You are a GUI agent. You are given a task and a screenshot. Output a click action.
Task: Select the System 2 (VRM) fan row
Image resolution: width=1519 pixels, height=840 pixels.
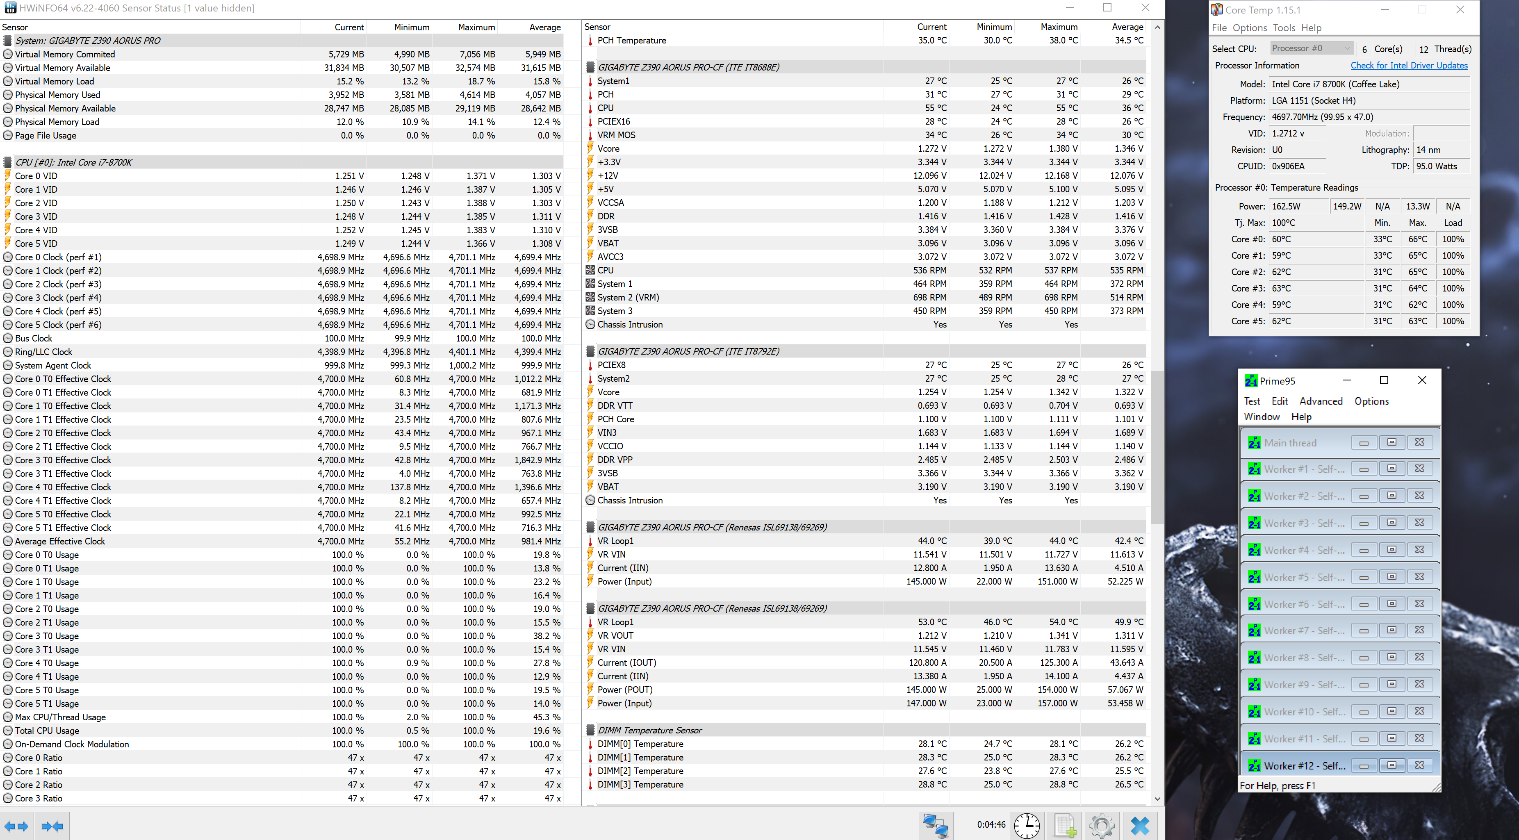865,297
